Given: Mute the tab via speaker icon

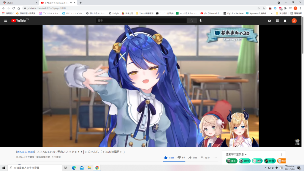Looking at the screenshot, I should tap(71, 3).
